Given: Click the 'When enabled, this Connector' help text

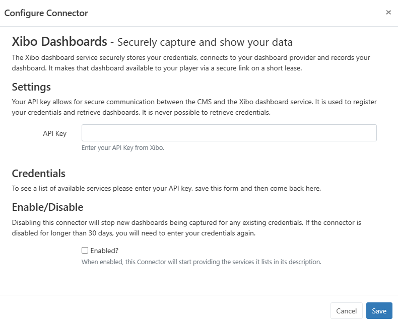Looking at the screenshot, I should pos(201,262).
